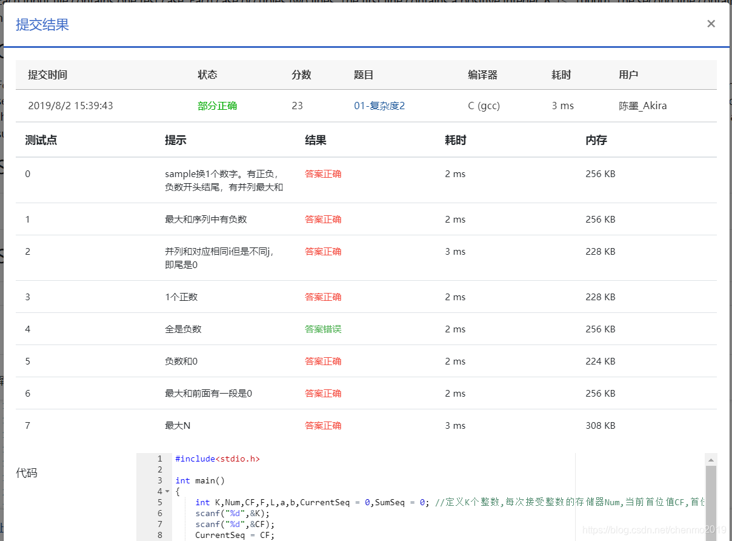Close the 提交结果 dialog with the X
Screen dimensions: 732x541
711,24
